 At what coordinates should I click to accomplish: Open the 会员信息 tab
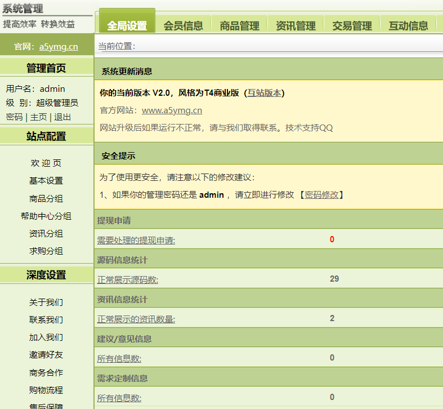[x=183, y=25]
